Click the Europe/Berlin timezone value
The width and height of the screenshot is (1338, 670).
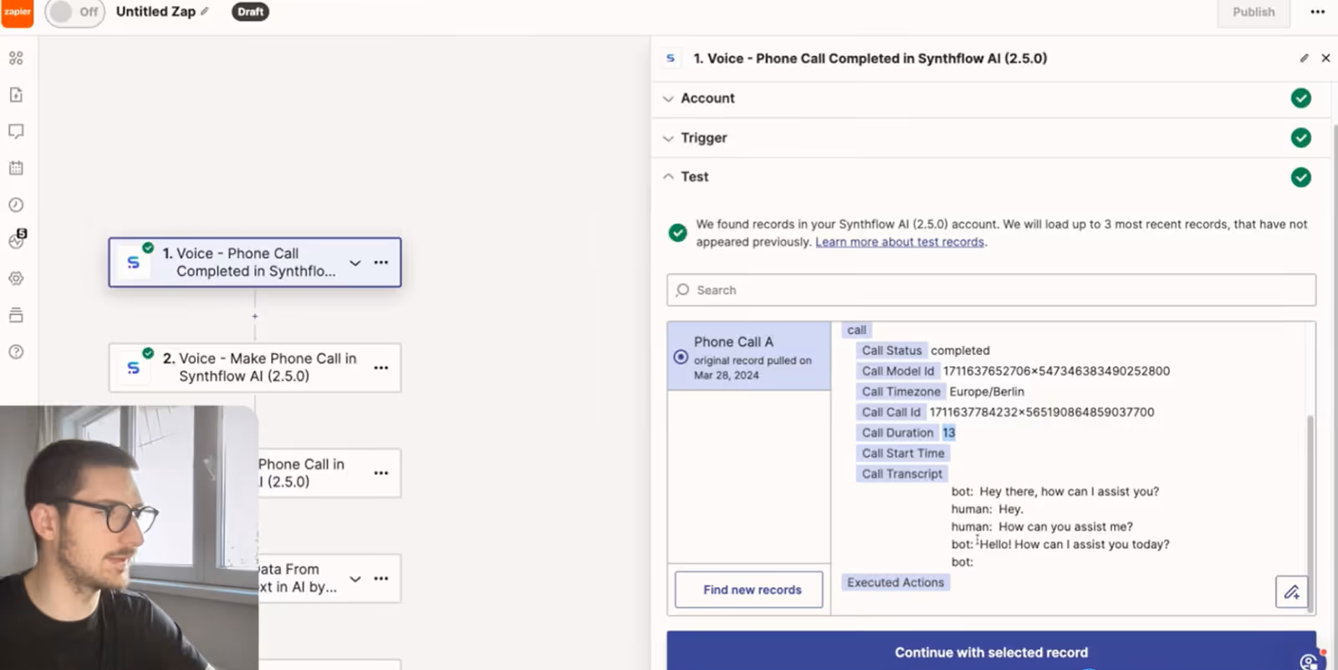coord(987,392)
